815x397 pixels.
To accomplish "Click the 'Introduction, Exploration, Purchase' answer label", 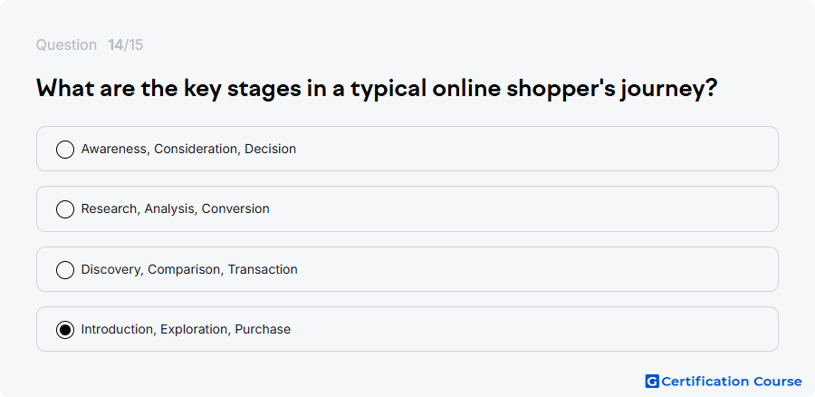I will (186, 329).
